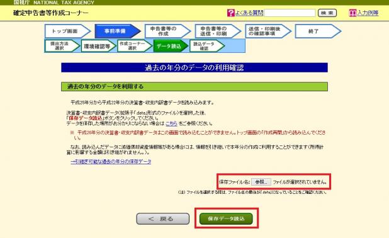This screenshot has height=238, width=389.
Task: Click the 入力例等 book icon
Action: [352, 13]
